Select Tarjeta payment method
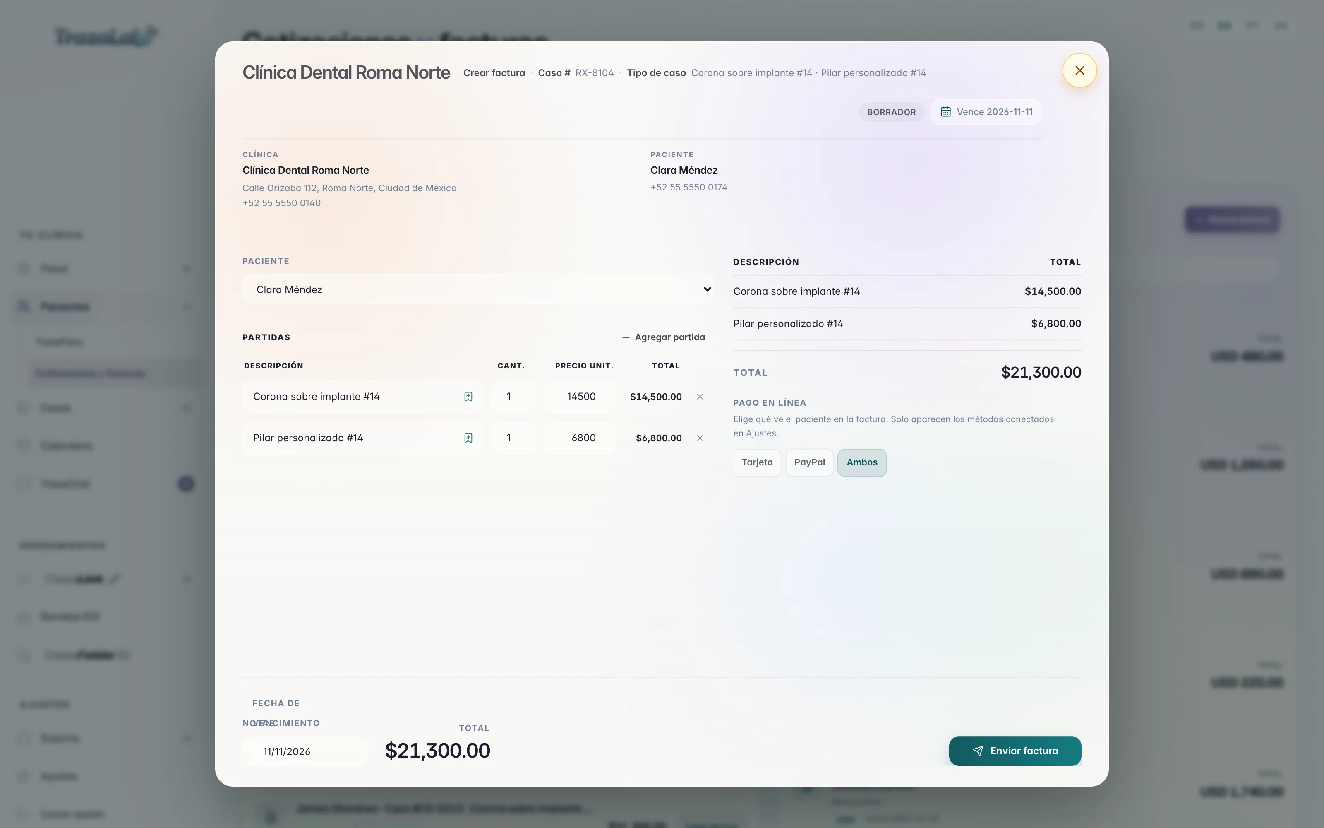 (x=757, y=462)
